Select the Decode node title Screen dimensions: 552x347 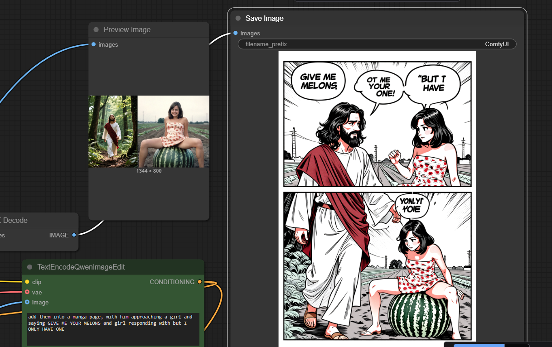tap(14, 221)
